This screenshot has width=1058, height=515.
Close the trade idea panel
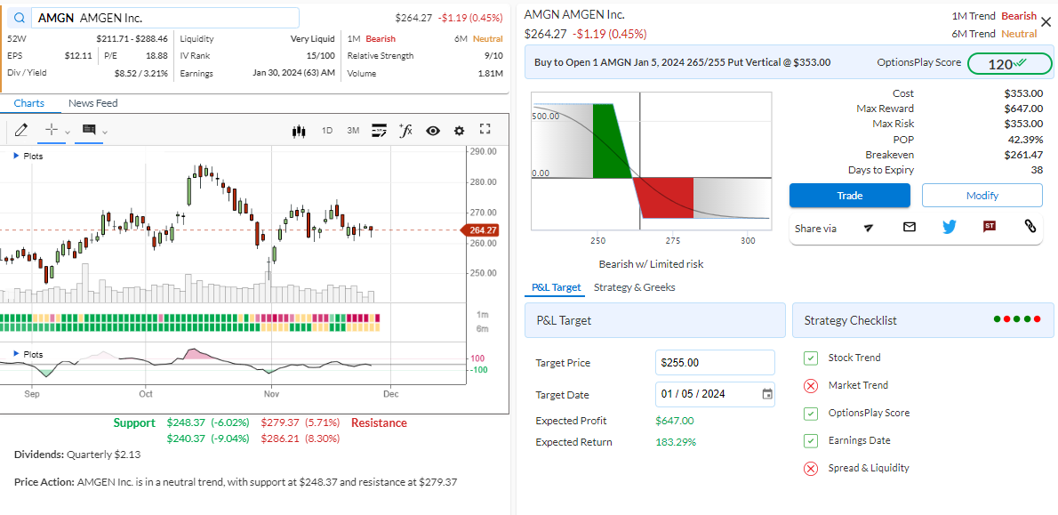tap(1046, 22)
